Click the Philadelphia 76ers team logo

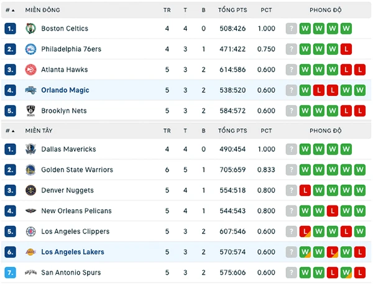pos(30,49)
